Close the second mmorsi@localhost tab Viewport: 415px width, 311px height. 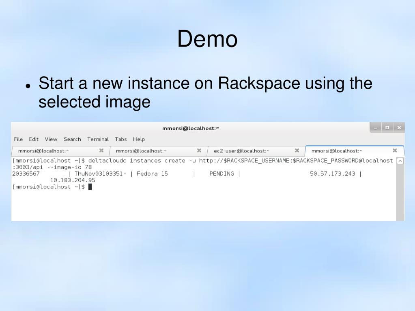click(199, 150)
